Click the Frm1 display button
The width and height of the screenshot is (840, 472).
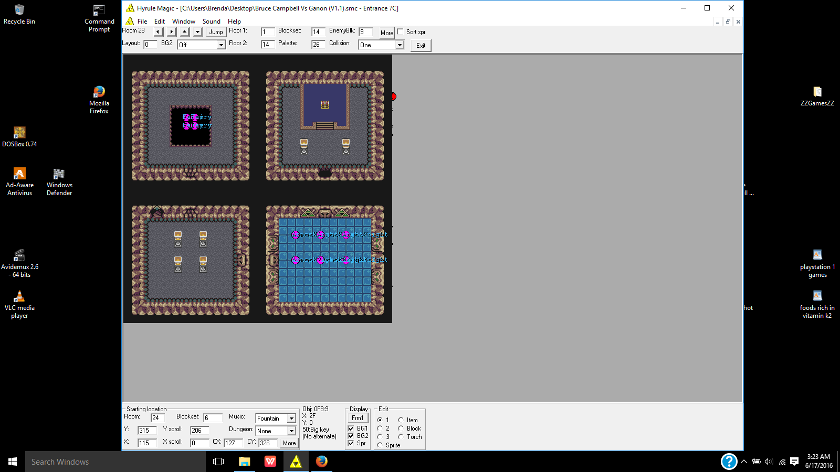click(x=358, y=418)
